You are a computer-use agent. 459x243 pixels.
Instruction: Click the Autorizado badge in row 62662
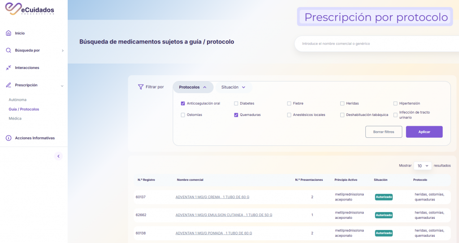pos(384,215)
